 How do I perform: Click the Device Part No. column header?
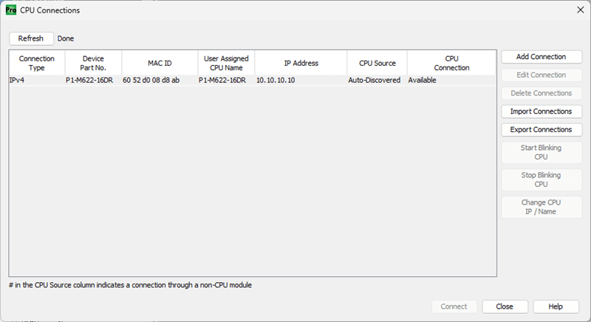click(x=93, y=63)
